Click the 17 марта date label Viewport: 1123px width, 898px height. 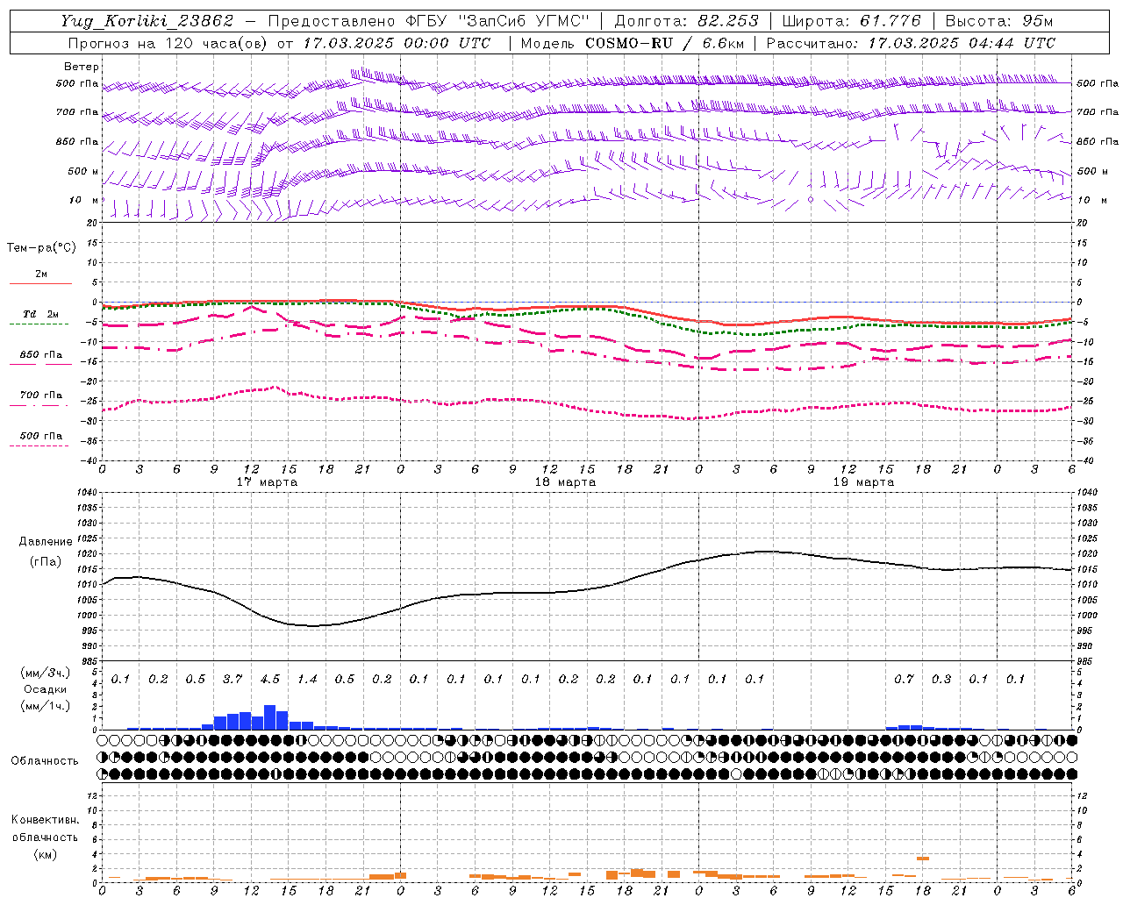(268, 482)
